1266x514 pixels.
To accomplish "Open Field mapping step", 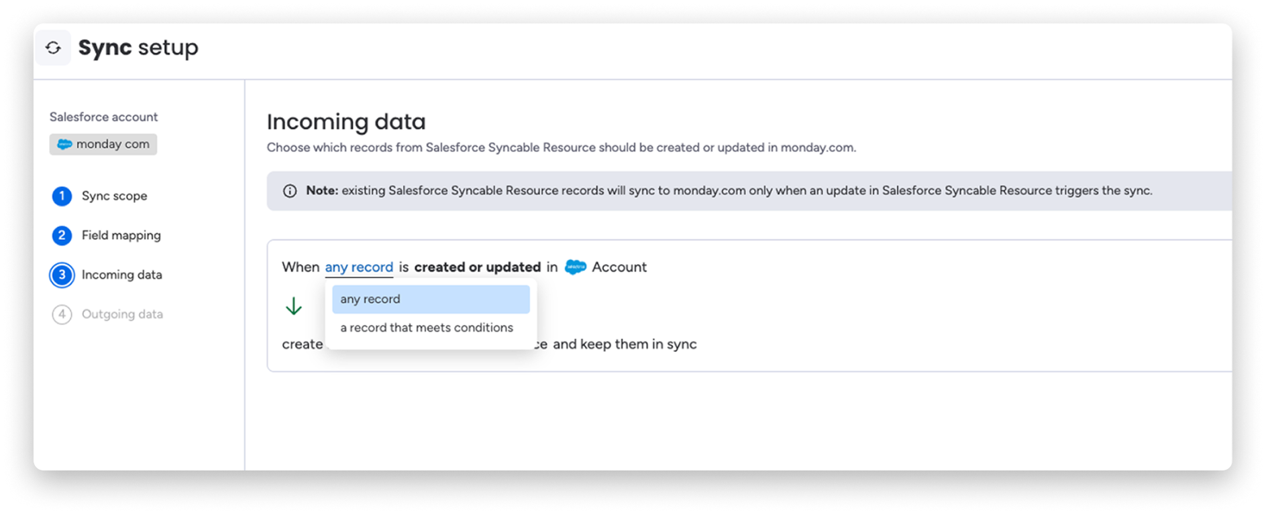I will (121, 235).
